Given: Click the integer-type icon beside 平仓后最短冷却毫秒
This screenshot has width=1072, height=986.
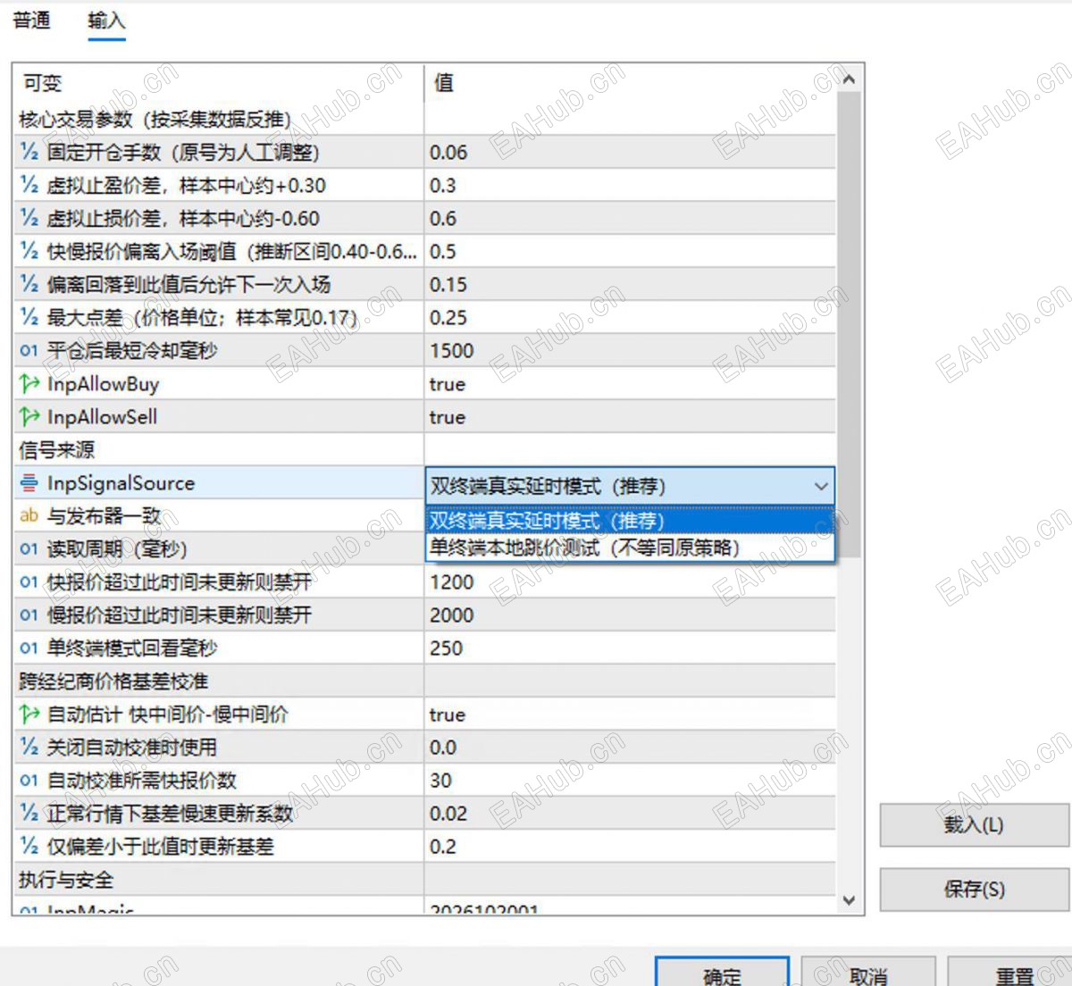Looking at the screenshot, I should (29, 351).
